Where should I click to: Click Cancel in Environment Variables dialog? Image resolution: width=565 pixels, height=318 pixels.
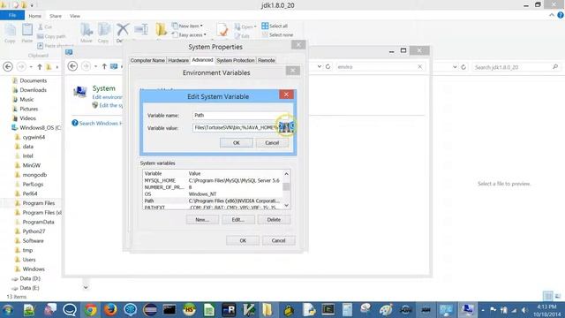pos(279,240)
